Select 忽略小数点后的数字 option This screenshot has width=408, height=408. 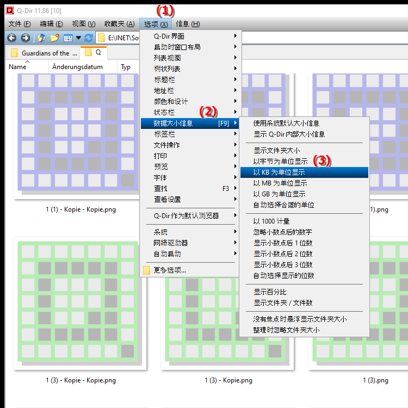point(304,232)
